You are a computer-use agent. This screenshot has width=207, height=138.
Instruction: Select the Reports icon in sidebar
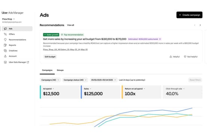point(5,45)
